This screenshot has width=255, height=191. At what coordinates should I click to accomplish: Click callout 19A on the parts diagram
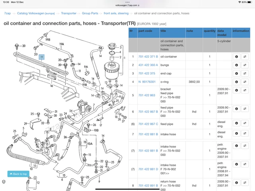[61, 44]
